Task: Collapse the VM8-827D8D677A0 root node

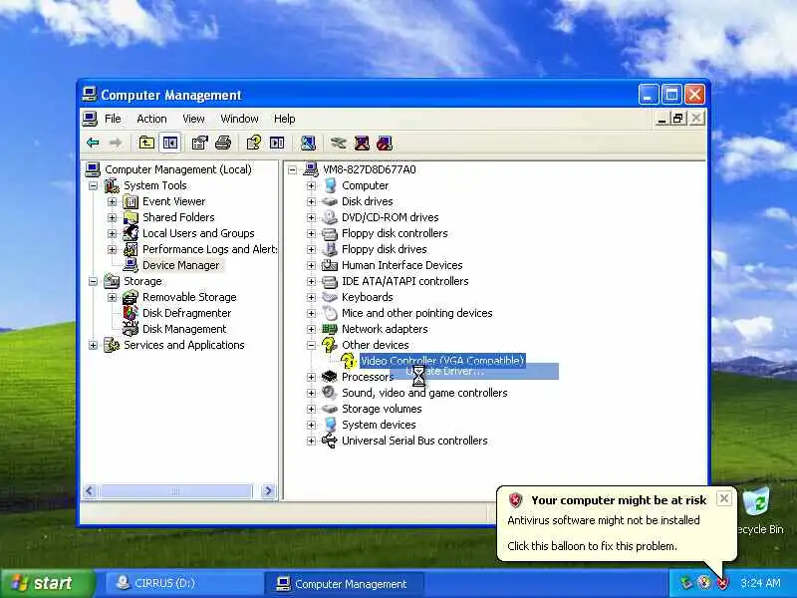Action: [292, 169]
